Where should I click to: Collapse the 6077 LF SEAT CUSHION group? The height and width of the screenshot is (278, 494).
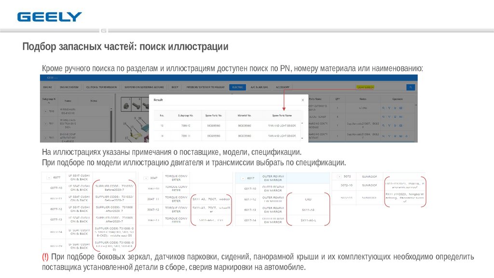click(x=49, y=178)
